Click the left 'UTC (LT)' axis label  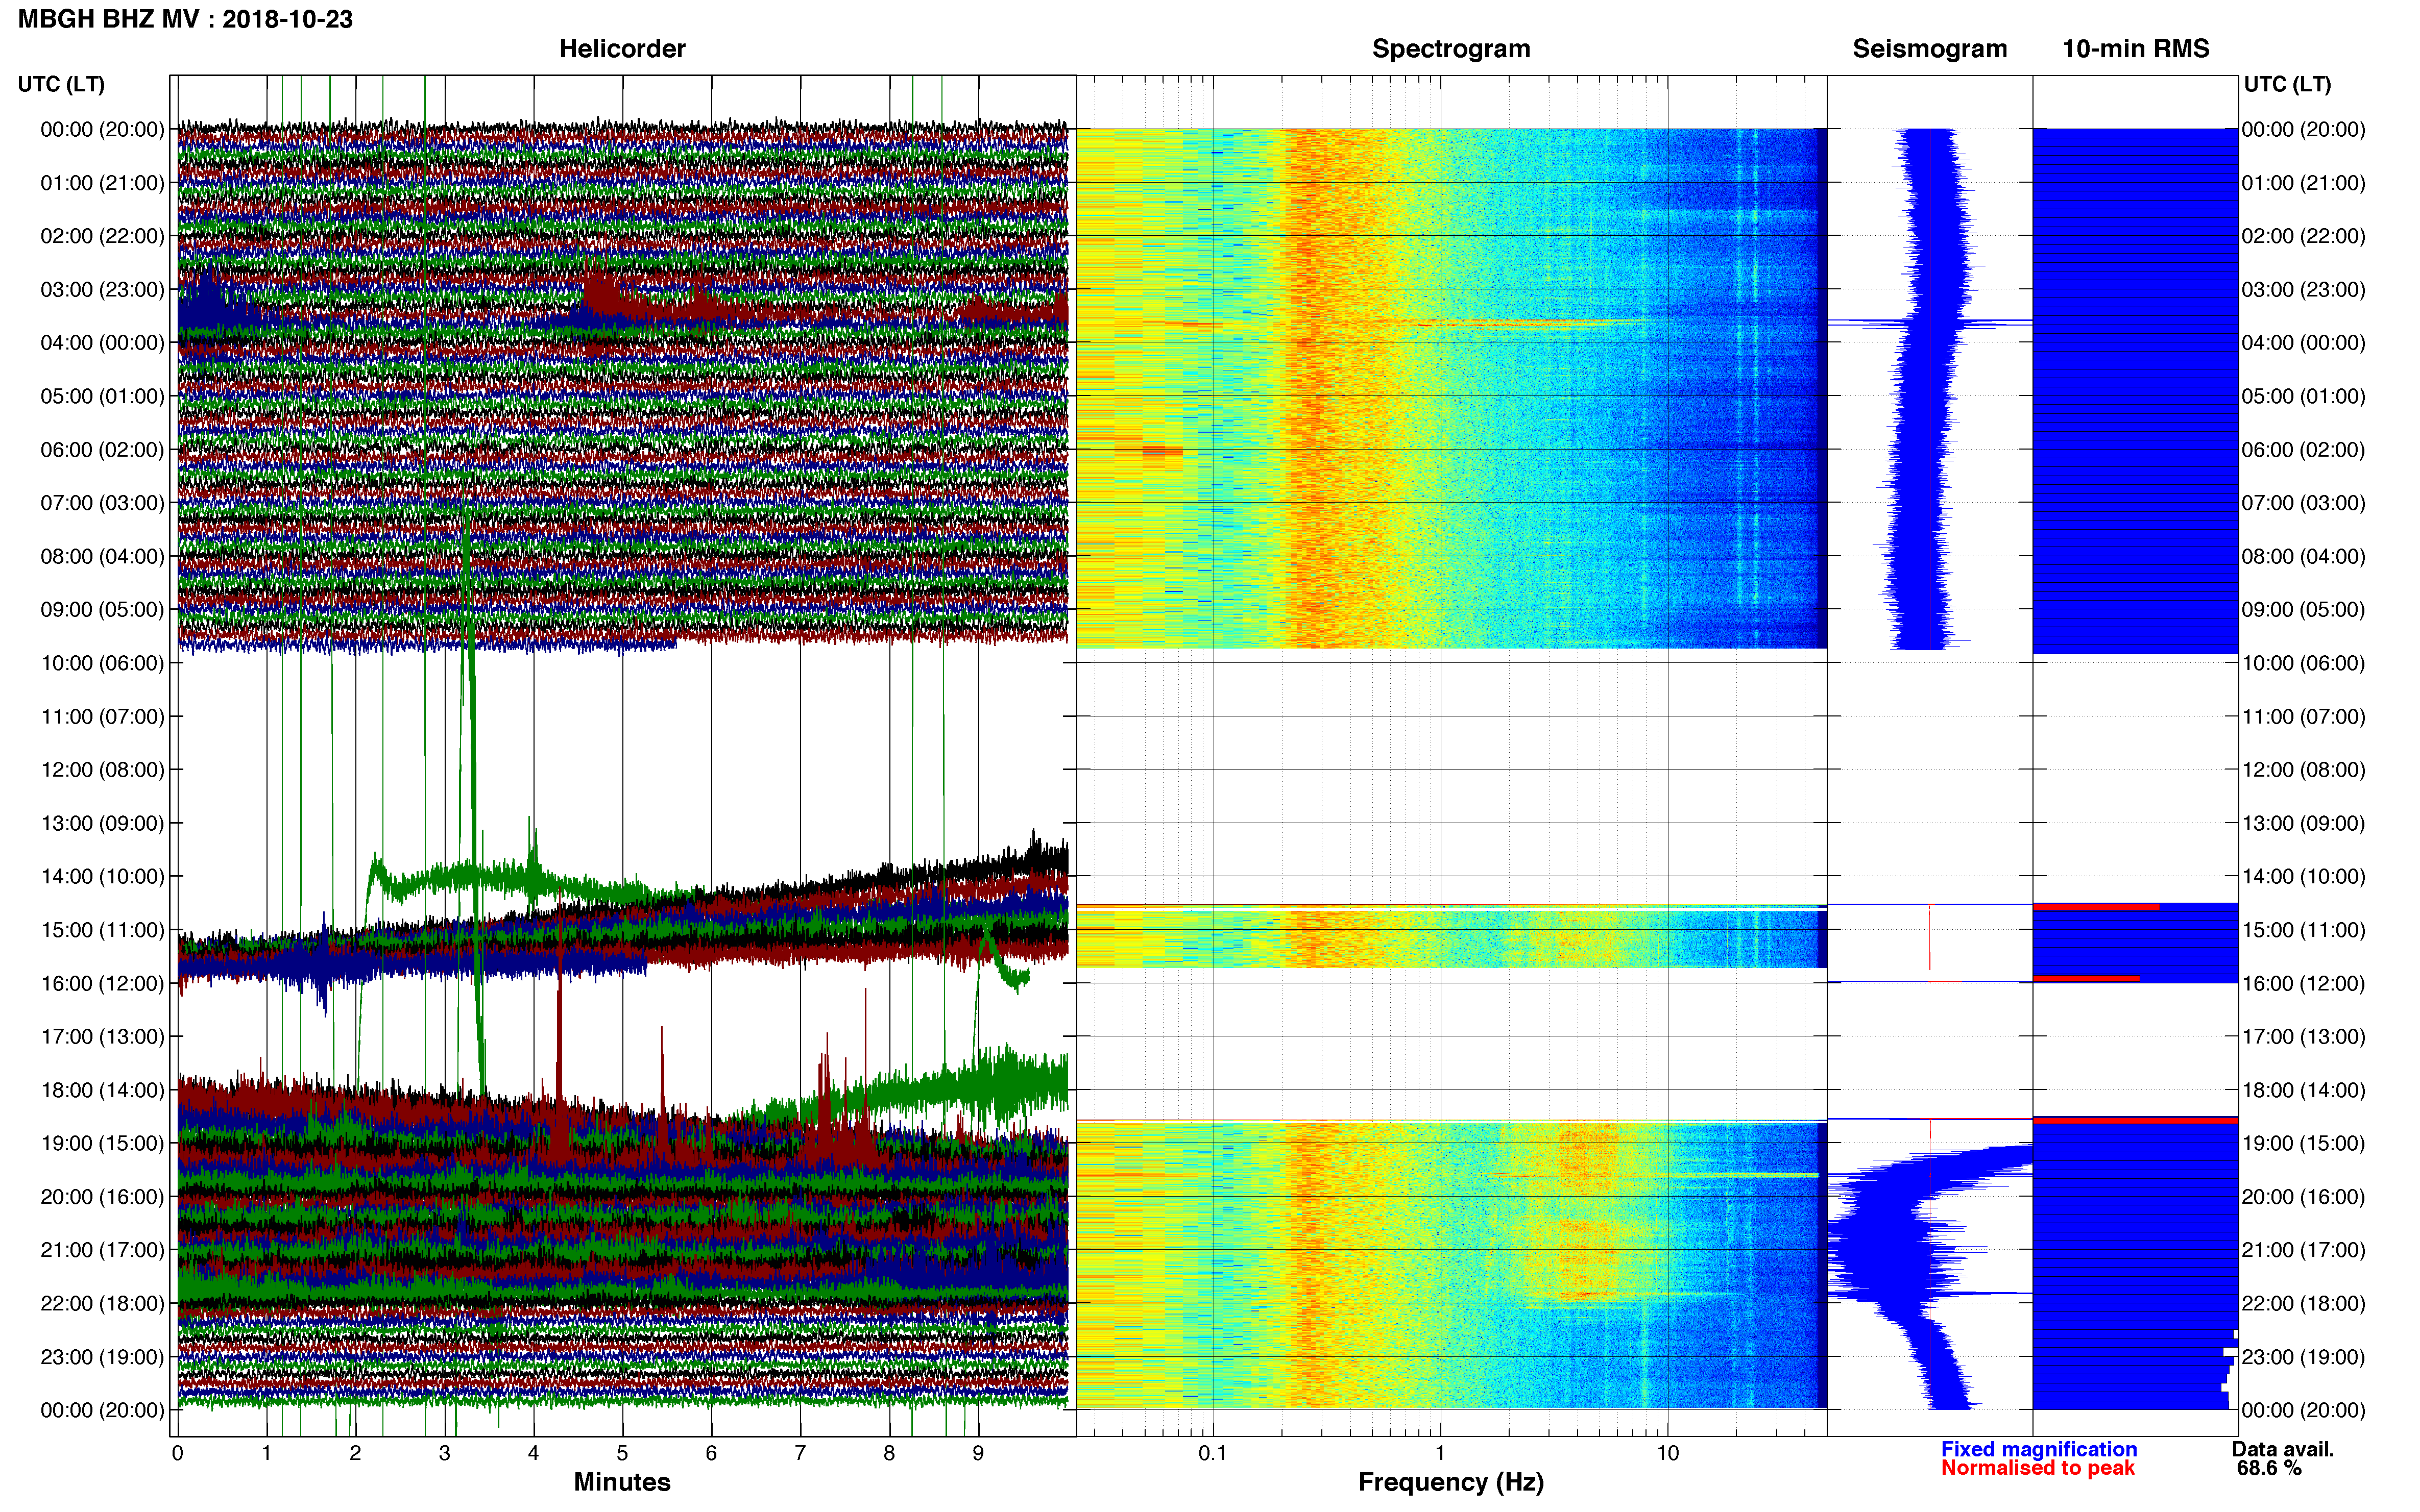[61, 84]
